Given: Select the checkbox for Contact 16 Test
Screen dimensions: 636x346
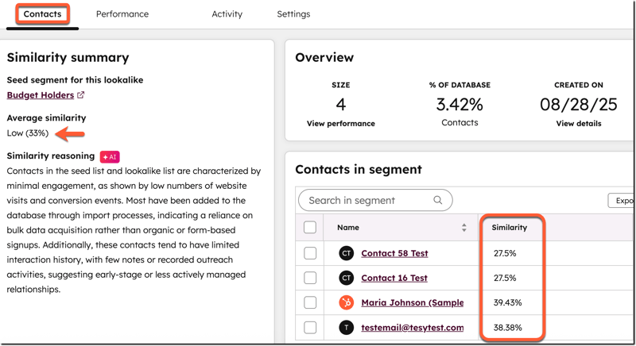Looking at the screenshot, I should (x=310, y=278).
